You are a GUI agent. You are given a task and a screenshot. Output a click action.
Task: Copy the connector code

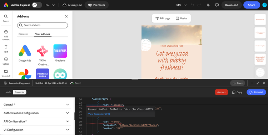click(x=237, y=92)
